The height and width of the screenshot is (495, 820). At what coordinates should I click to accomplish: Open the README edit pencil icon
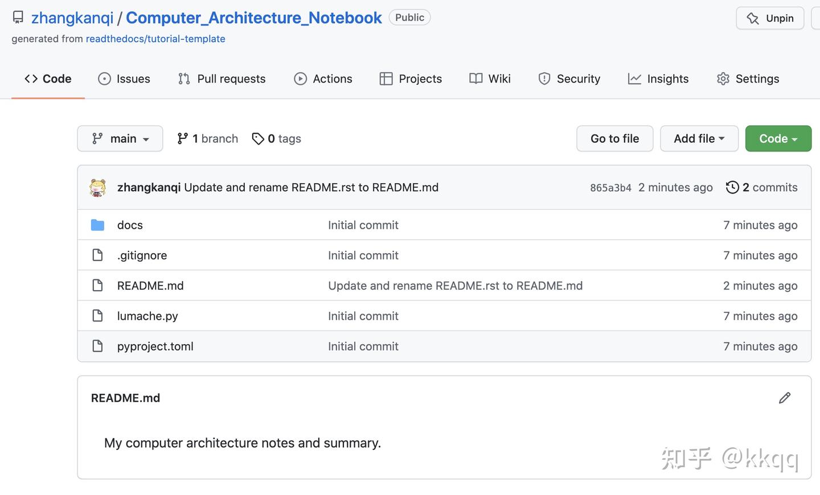785,398
